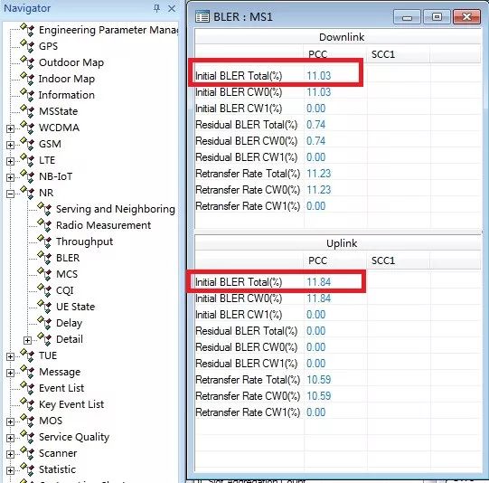Select the UE State tree item
Image resolution: width=489 pixels, height=483 pixels.
75,307
